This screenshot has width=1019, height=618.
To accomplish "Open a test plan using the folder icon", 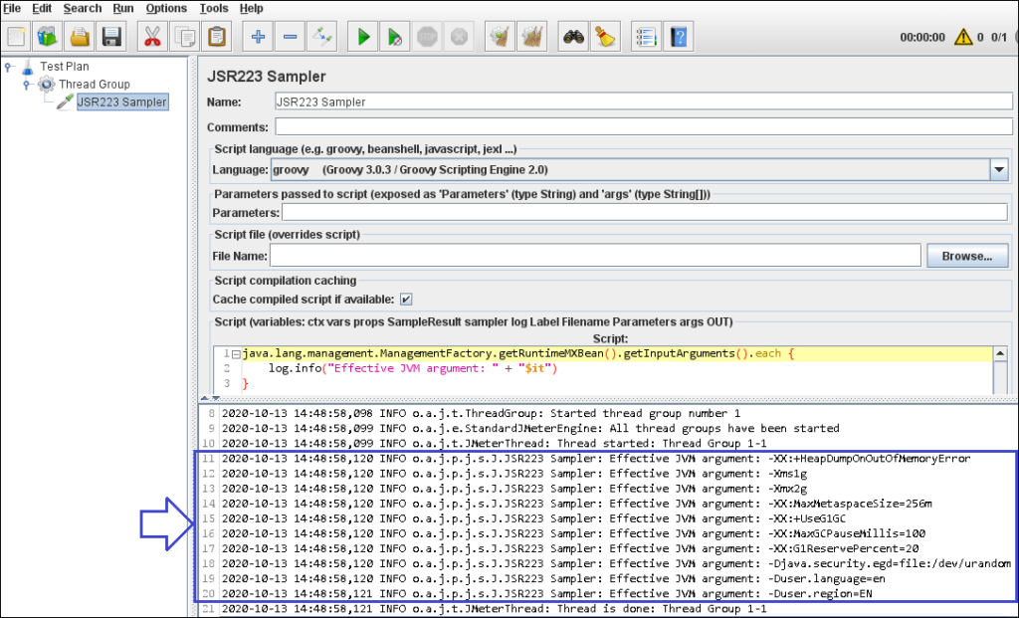I will 80,36.
